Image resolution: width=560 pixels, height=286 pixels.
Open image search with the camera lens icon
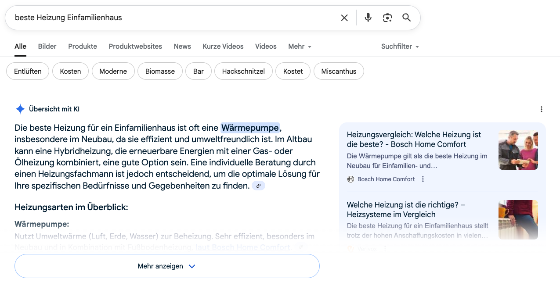[387, 18]
